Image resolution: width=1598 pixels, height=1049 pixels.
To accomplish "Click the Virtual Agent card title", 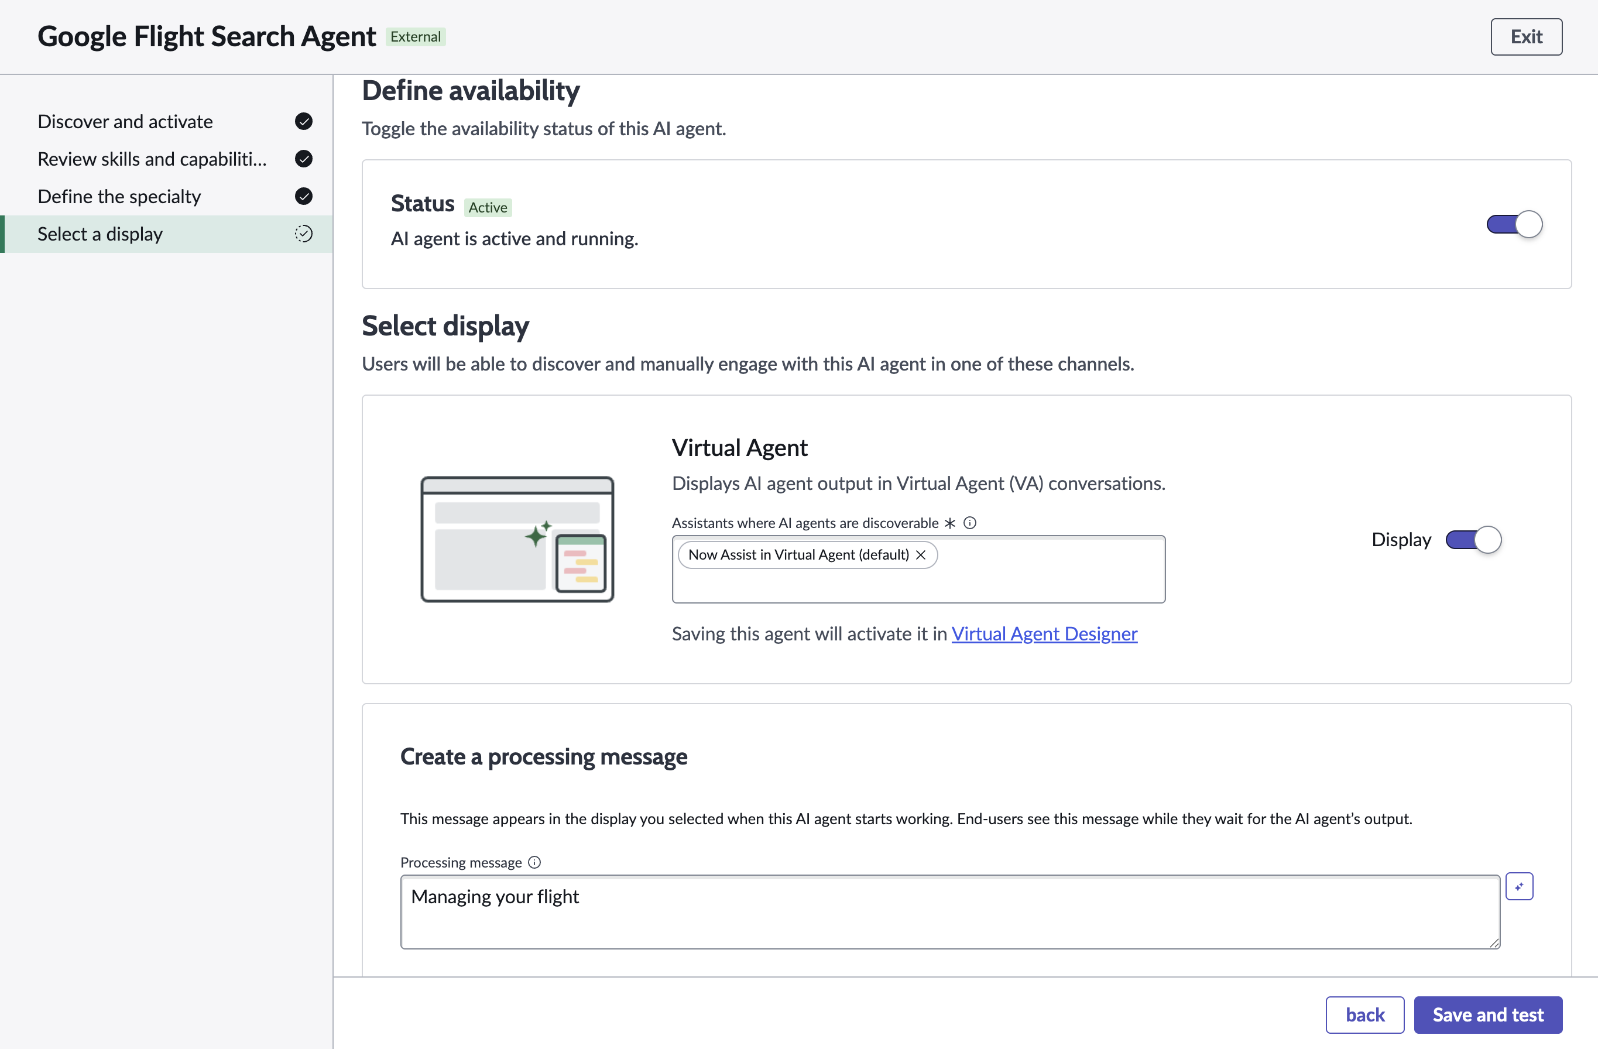I will 739,448.
